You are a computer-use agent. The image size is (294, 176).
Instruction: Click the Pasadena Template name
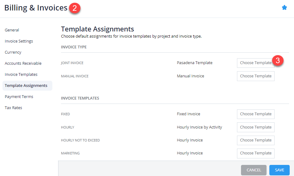tap(195, 63)
